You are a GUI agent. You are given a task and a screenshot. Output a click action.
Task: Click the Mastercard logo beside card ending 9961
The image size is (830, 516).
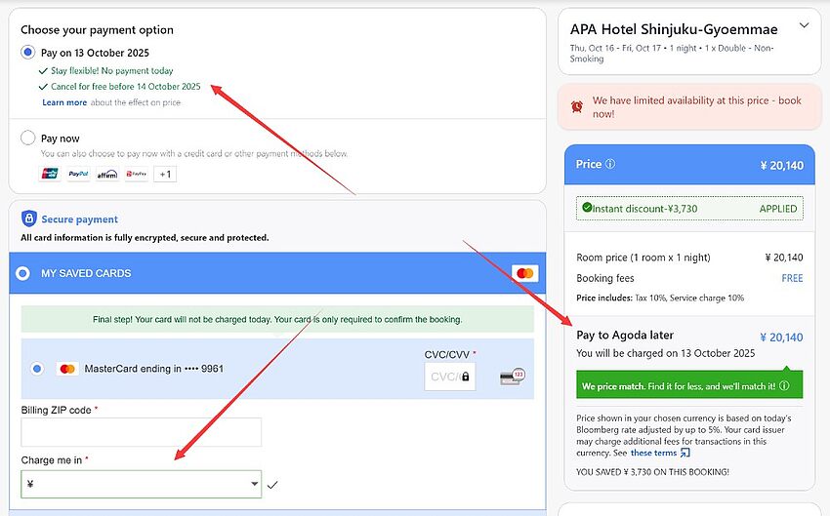pyautogui.click(x=67, y=369)
